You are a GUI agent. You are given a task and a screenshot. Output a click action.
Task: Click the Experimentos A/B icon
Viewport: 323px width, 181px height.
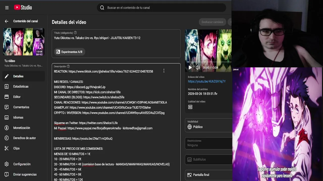tap(58, 52)
